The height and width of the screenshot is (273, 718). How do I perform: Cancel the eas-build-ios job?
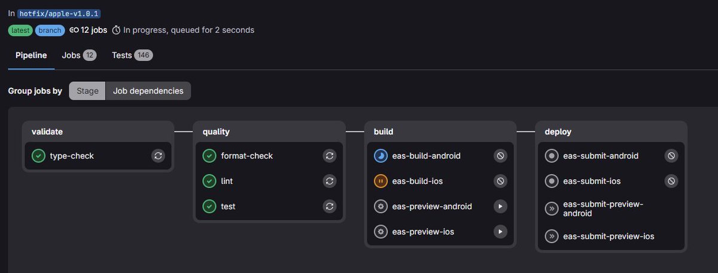500,181
